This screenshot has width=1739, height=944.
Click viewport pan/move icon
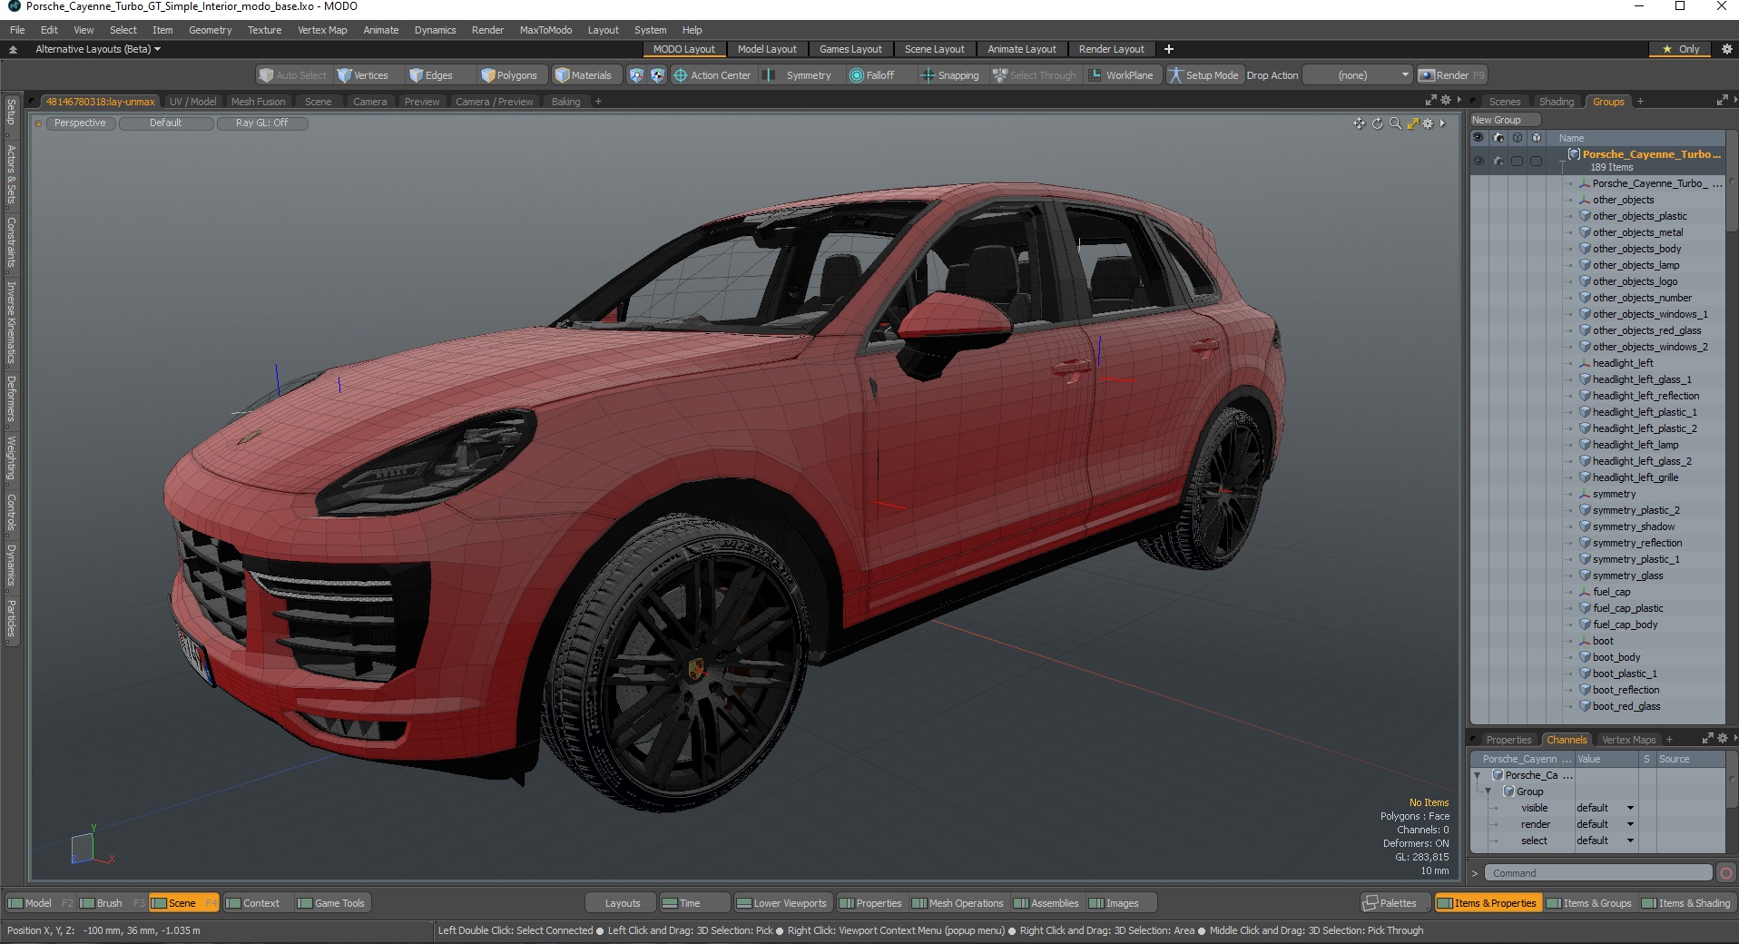pos(1359,123)
